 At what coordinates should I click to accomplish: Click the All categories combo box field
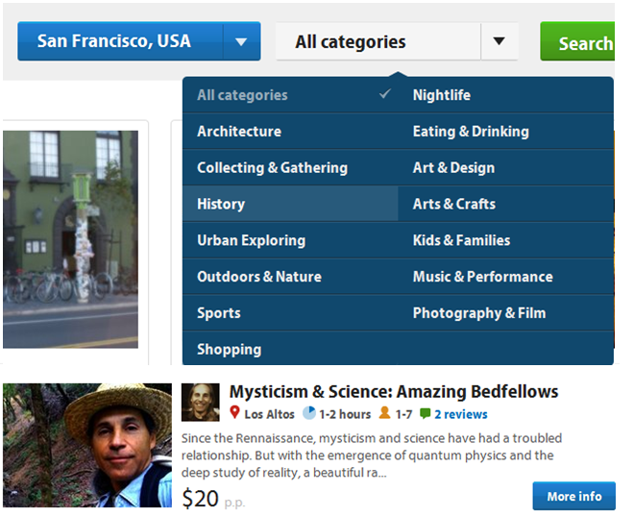coord(377,41)
